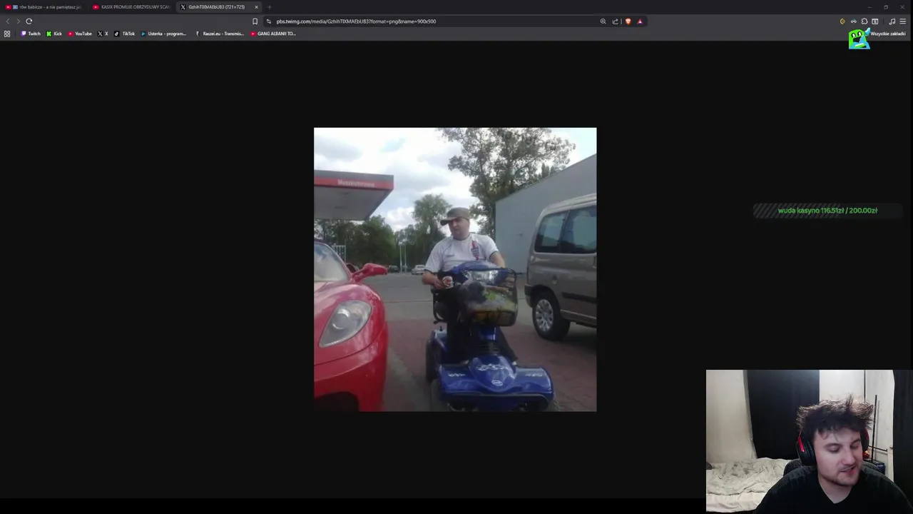Open the YouTube bookmark
Image resolution: width=913 pixels, height=514 pixels.
(80, 34)
